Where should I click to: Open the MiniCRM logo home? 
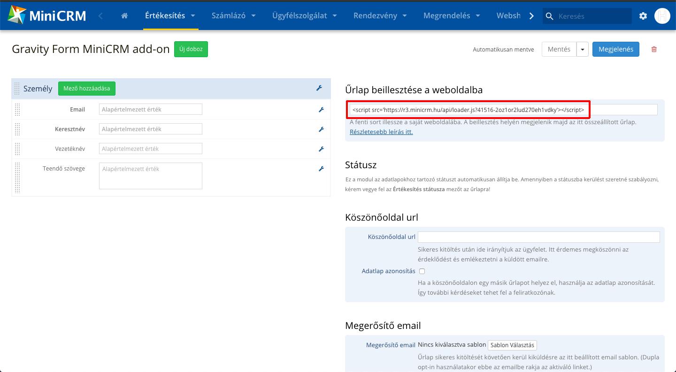(47, 15)
